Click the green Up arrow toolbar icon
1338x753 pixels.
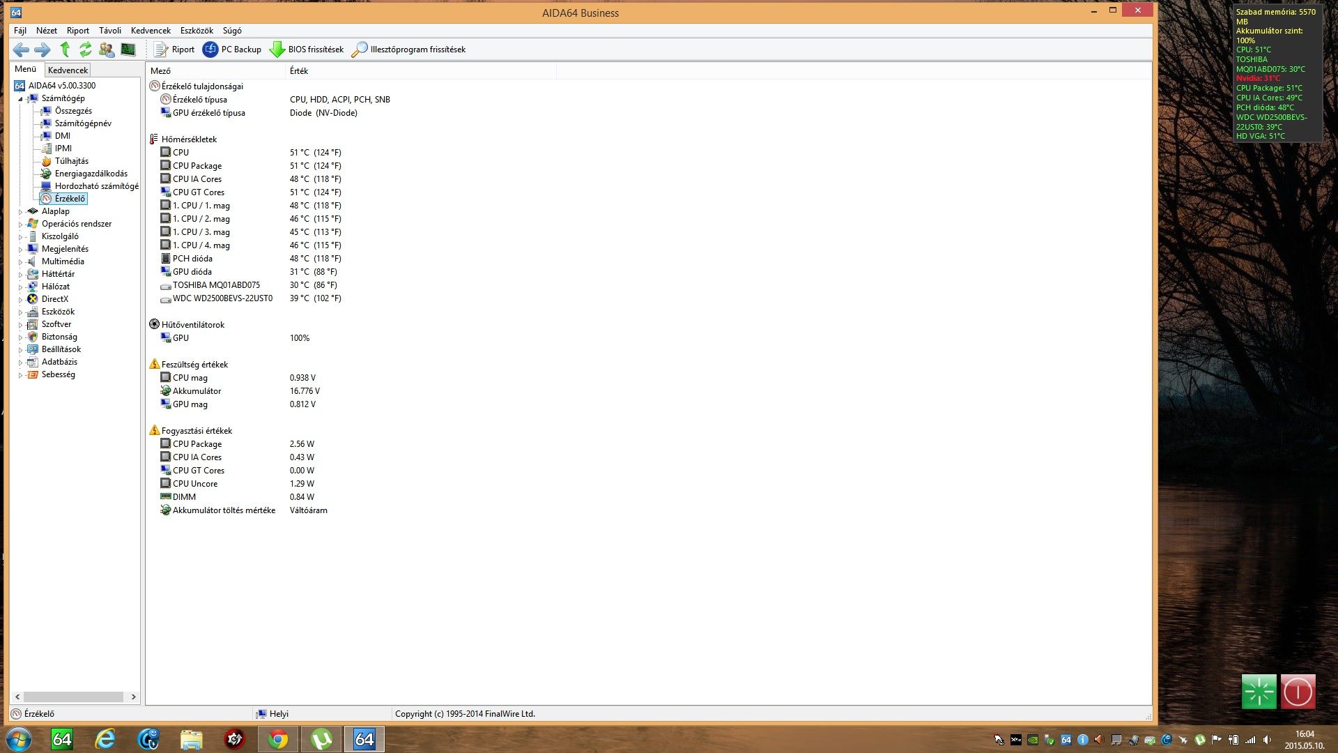tap(65, 50)
